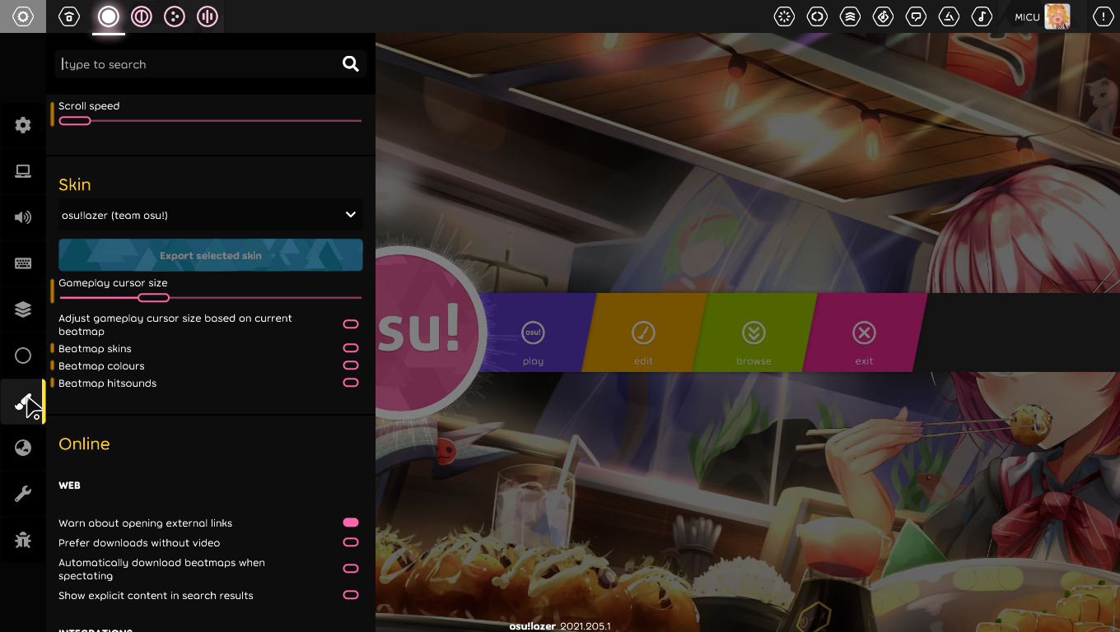The image size is (1120, 632).
Task: Open the chat speech-bubble icon
Action: click(x=916, y=16)
